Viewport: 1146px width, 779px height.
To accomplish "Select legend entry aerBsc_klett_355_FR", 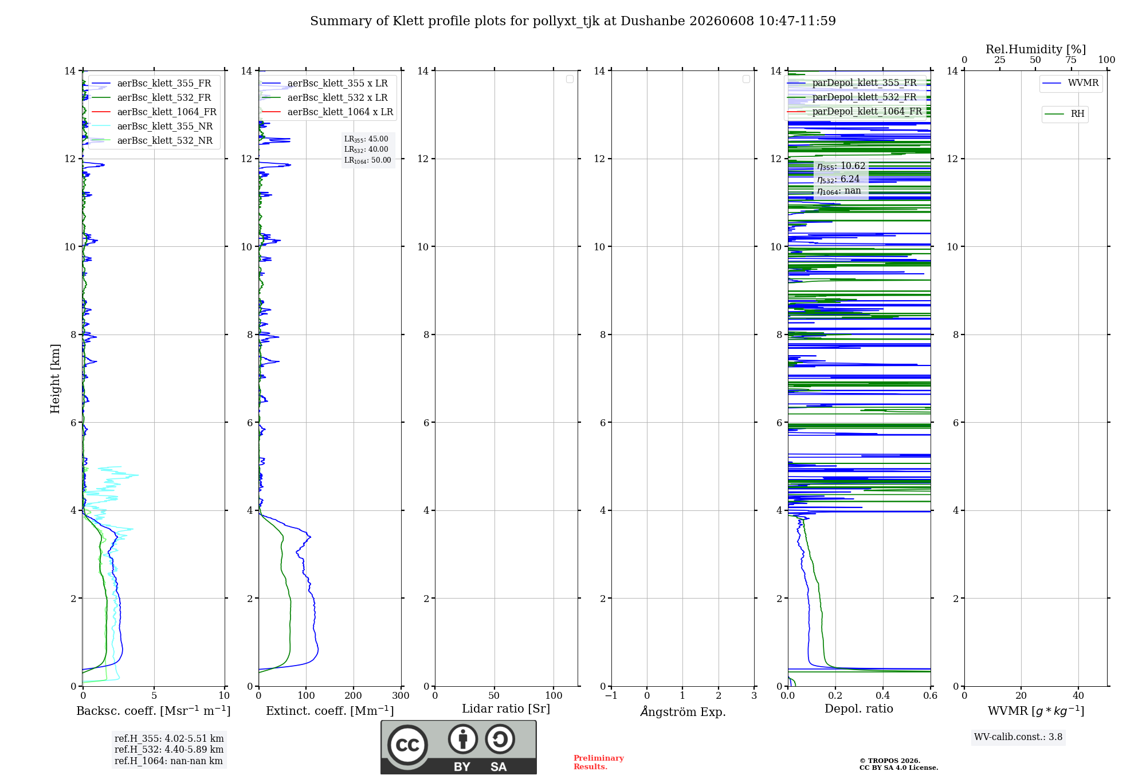I will click(154, 84).
